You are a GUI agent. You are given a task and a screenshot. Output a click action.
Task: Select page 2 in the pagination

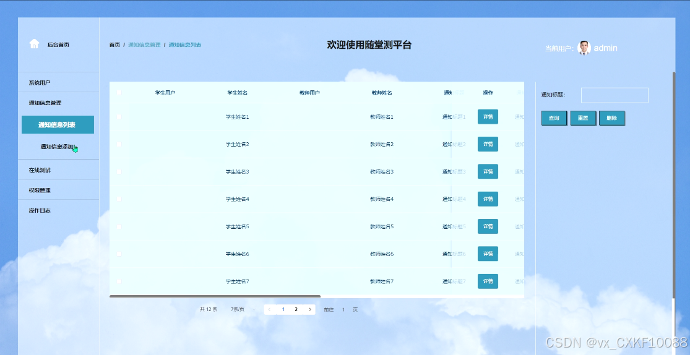tap(296, 310)
